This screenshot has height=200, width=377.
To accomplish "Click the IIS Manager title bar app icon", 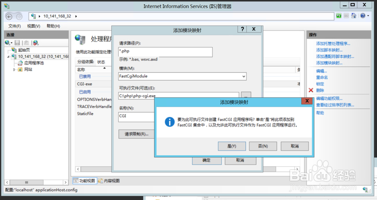I will 7,6.
